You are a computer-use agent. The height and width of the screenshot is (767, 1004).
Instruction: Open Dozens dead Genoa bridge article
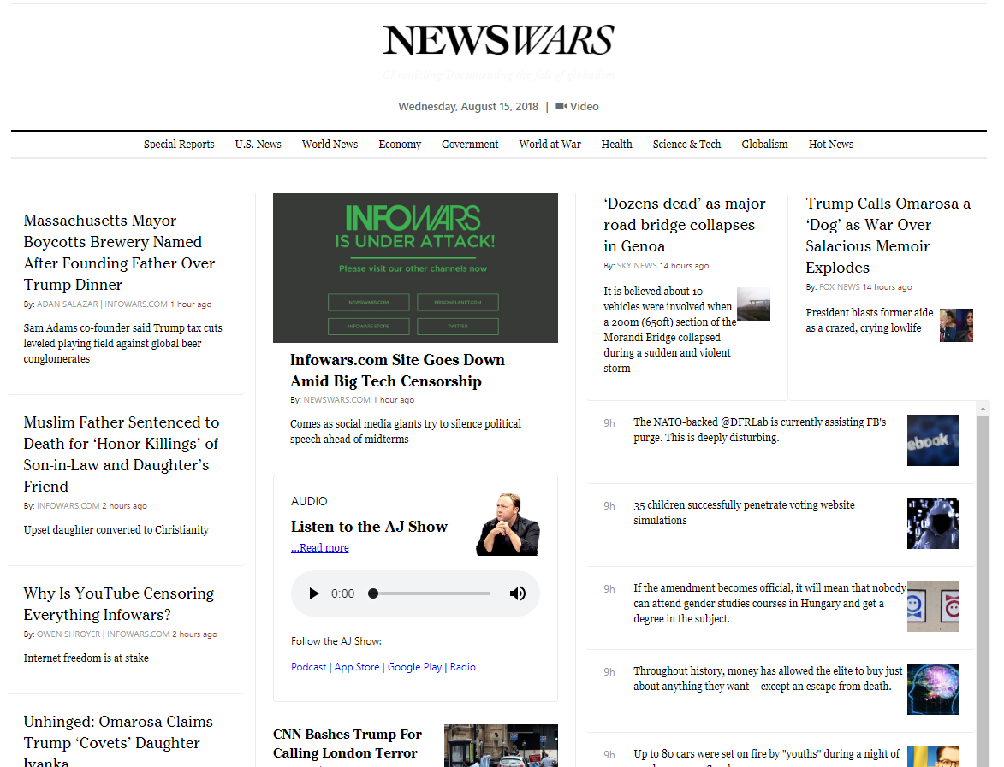click(685, 225)
